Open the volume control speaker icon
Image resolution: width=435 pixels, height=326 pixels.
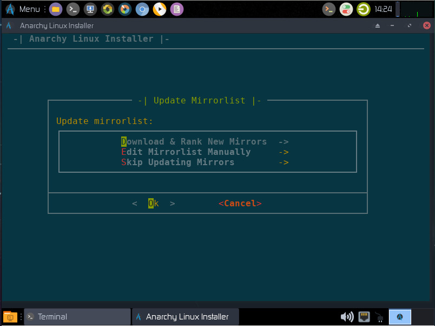(347, 317)
